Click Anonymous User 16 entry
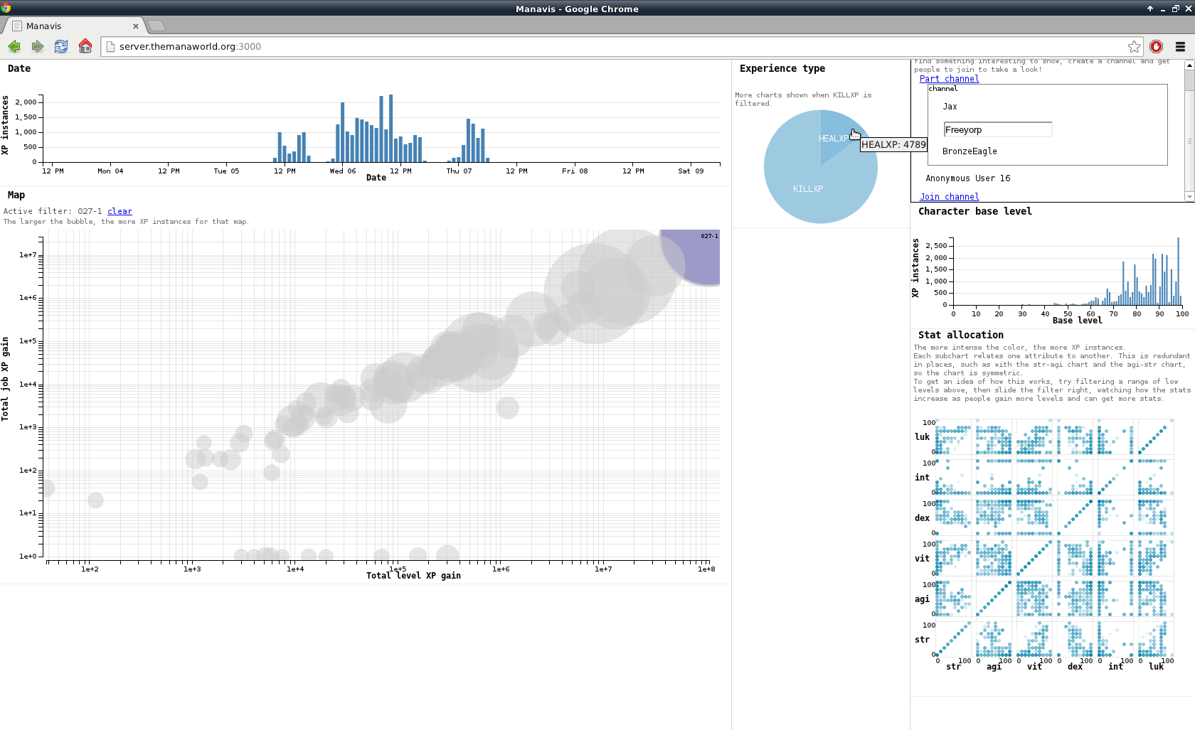The height and width of the screenshot is (730, 1195). coord(967,178)
